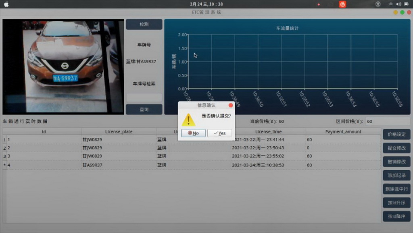
Task: Click the 查询 search button
Action: 144,109
